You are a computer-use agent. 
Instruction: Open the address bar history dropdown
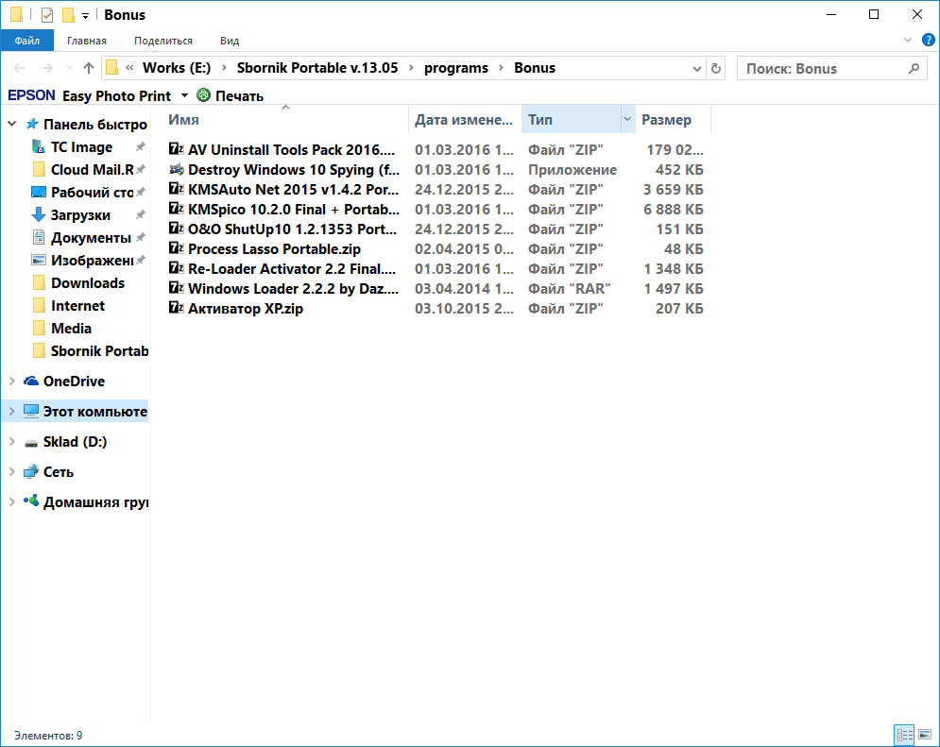[x=697, y=68]
